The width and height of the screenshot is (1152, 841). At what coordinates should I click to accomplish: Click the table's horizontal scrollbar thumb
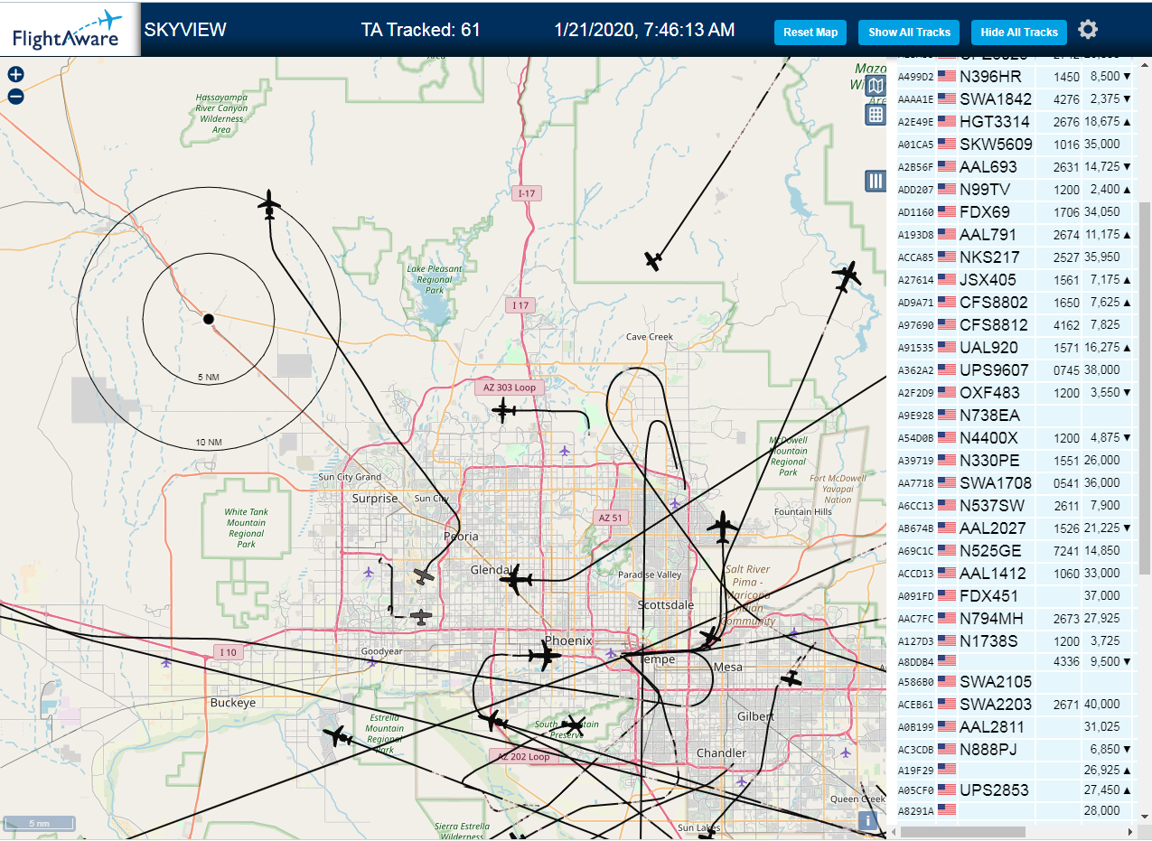961,831
